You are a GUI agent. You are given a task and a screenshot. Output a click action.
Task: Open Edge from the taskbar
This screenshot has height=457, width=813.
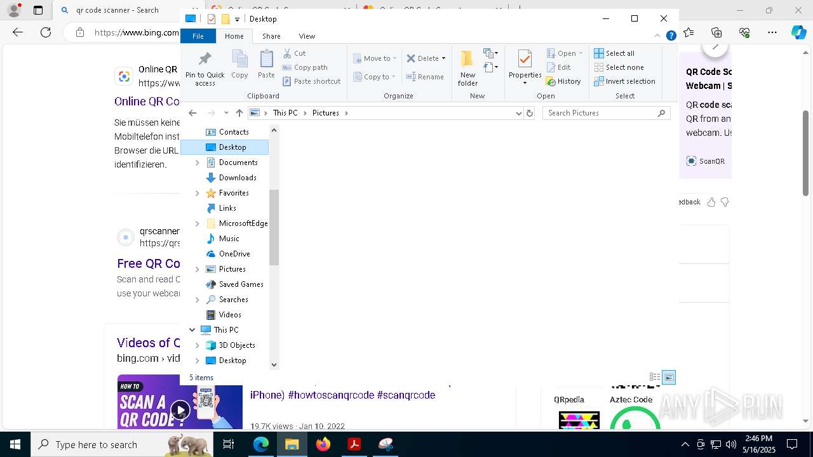tap(261, 444)
